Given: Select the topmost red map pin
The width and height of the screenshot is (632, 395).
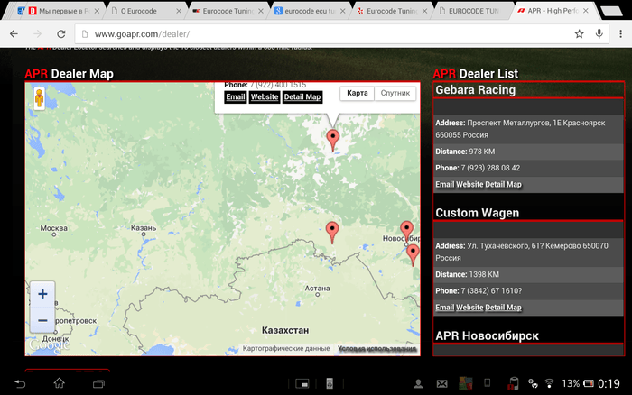Looking at the screenshot, I should [x=332, y=140].
